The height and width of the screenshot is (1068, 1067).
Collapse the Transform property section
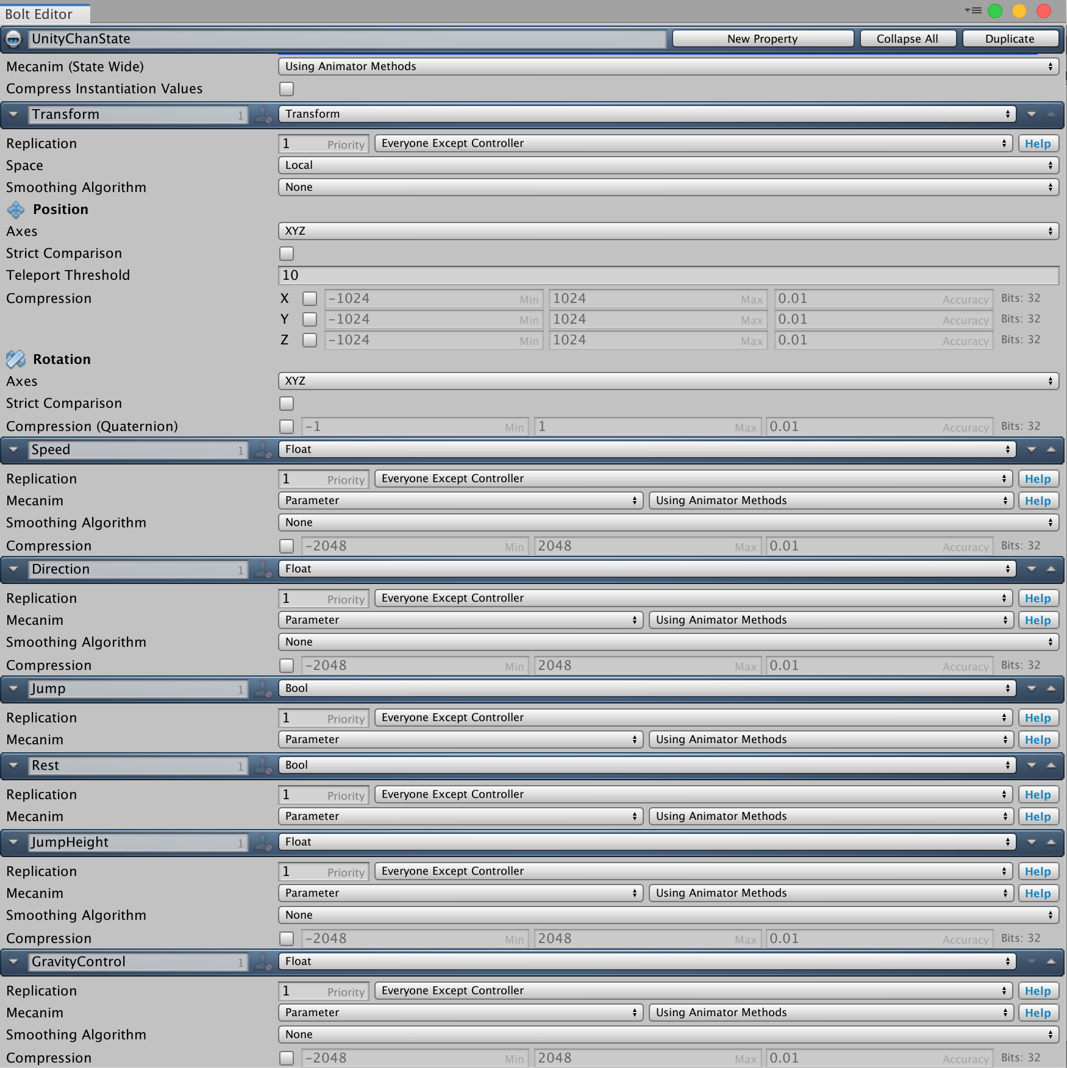14,114
